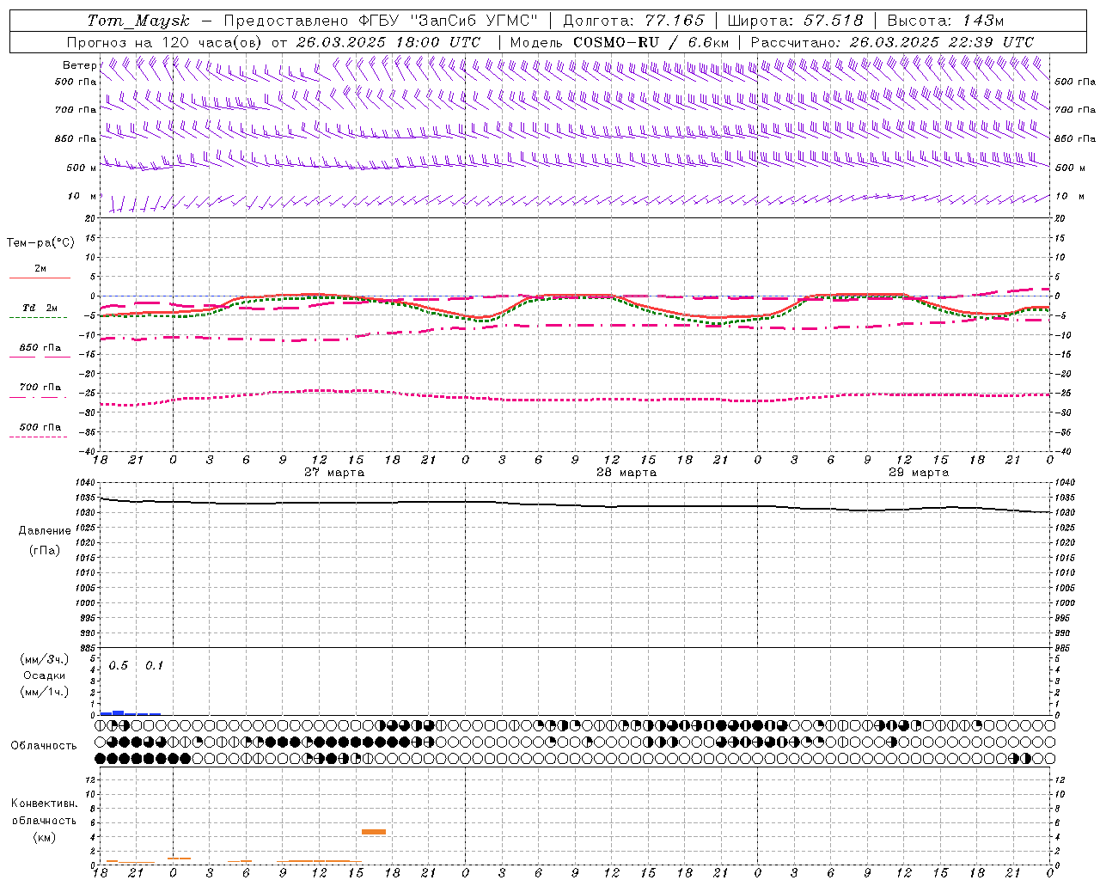Click the 0.5 precipitation amount value
This screenshot has height=880, width=1100.
pos(118,666)
